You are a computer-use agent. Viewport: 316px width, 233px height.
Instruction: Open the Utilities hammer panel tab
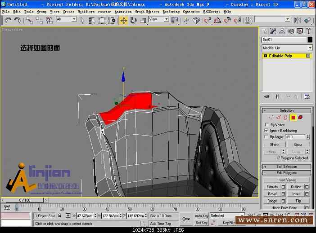click(308, 31)
